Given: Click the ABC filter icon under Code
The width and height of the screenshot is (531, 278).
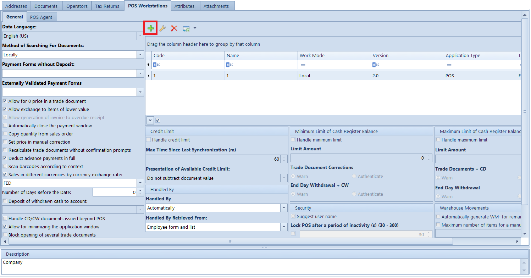Looking at the screenshot, I should 157,65.
